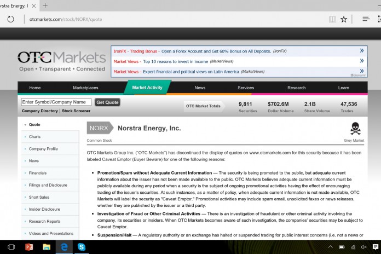Image resolution: width=381 pixels, height=254 pixels.
Task: Open Top 10 reasons to invest link
Action: point(175,61)
